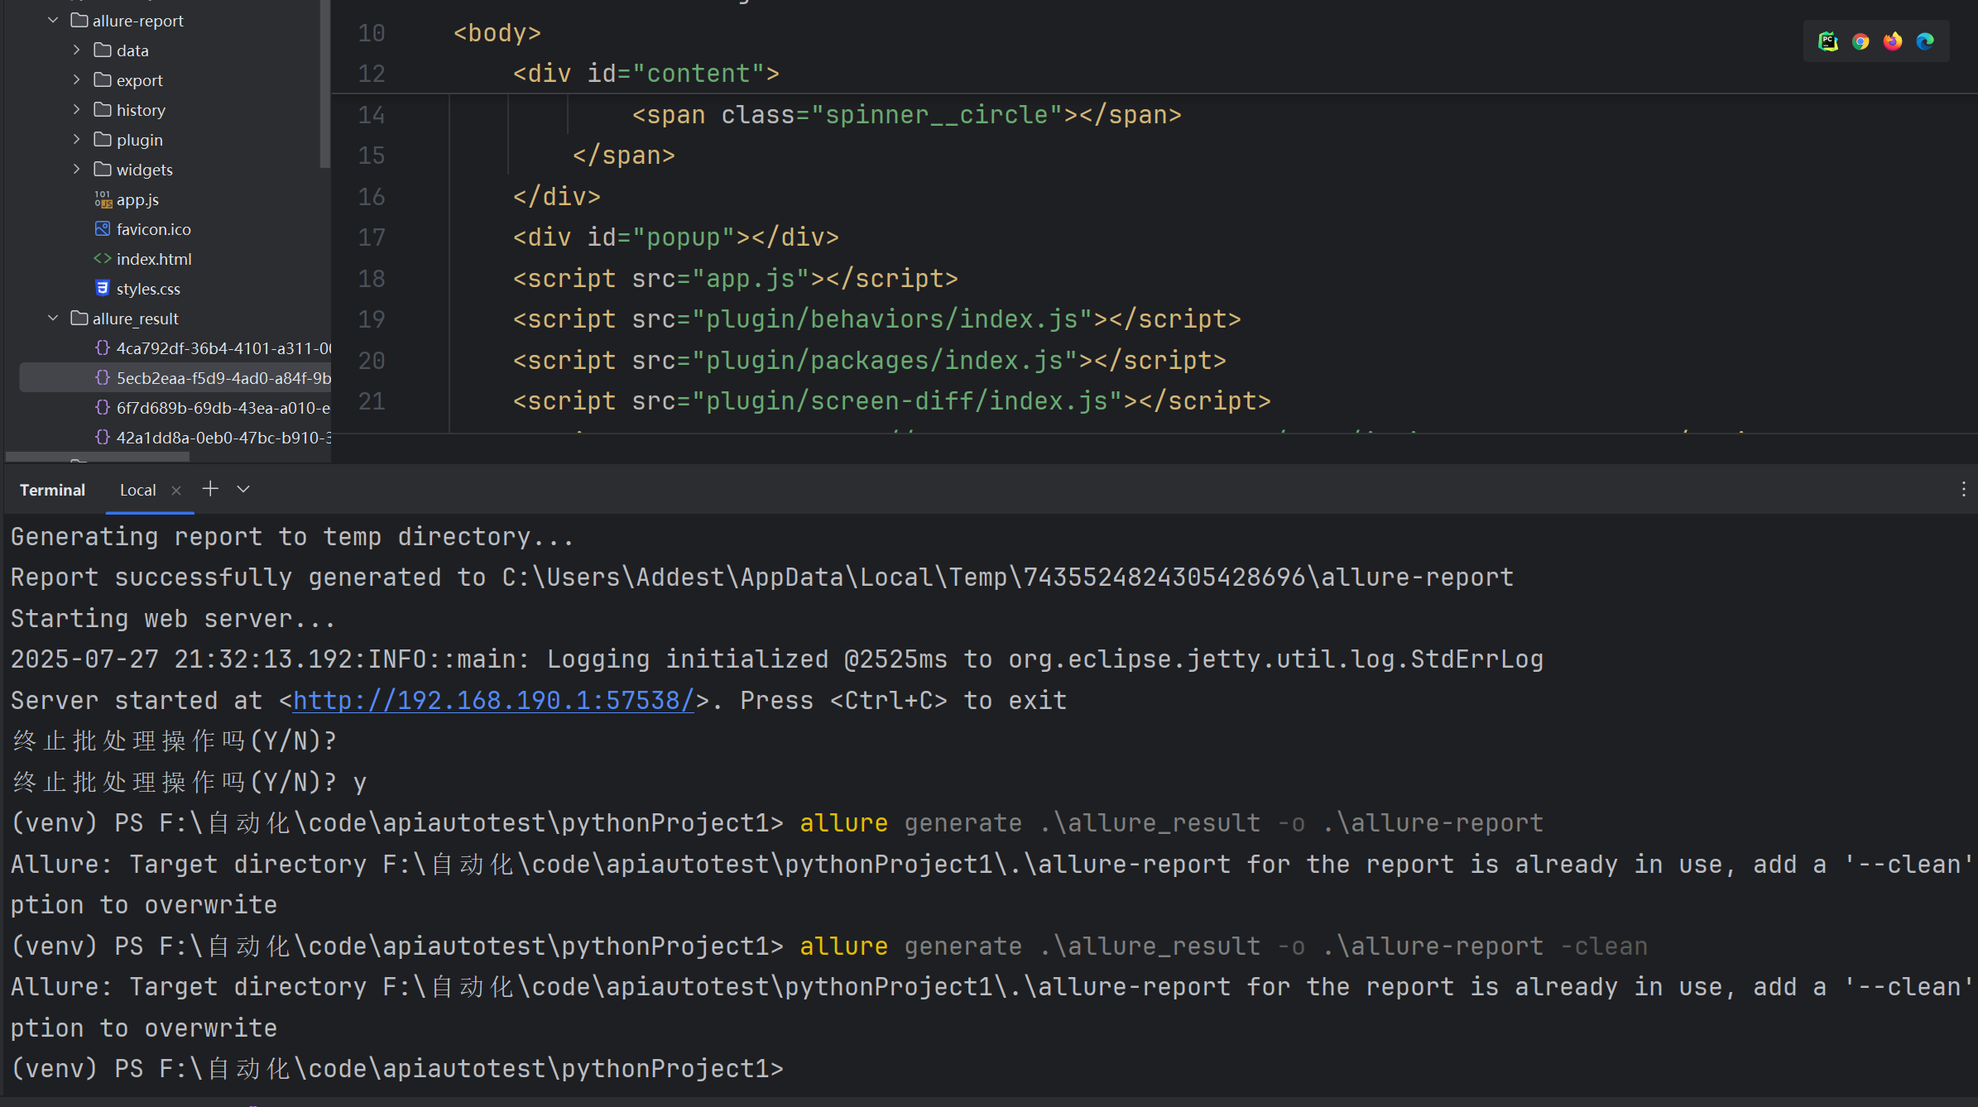Click the plugin/behaviors/index.js script line
This screenshot has width=1978, height=1107.
(877, 319)
